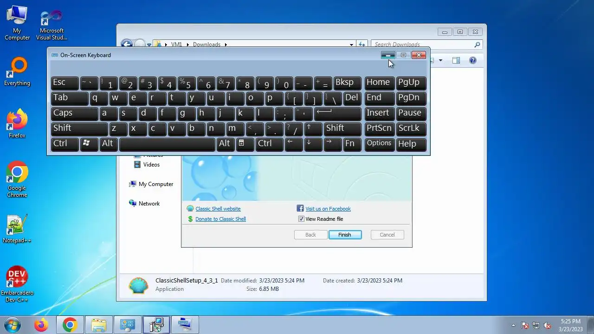594x334 pixels.
Task: Click the context menu key on keyboard
Action: pos(245,144)
